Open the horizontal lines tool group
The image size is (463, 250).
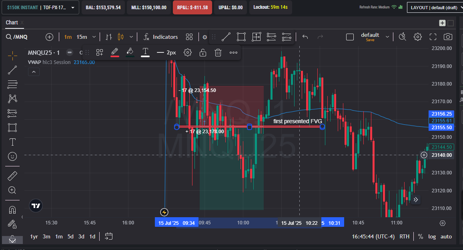pyautogui.click(x=12, y=84)
